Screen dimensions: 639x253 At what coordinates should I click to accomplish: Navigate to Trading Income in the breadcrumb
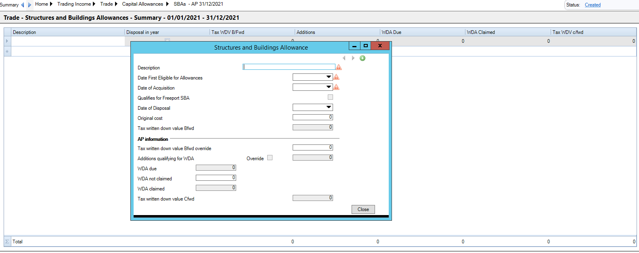click(74, 4)
